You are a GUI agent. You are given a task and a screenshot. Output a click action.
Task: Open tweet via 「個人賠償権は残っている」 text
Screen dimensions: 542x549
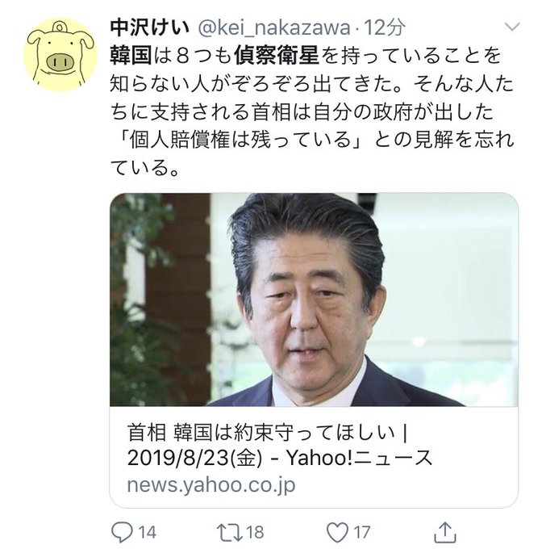(x=239, y=140)
